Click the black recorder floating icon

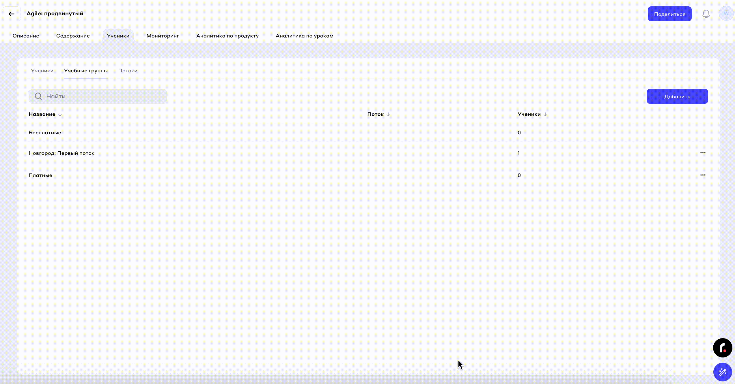click(722, 348)
